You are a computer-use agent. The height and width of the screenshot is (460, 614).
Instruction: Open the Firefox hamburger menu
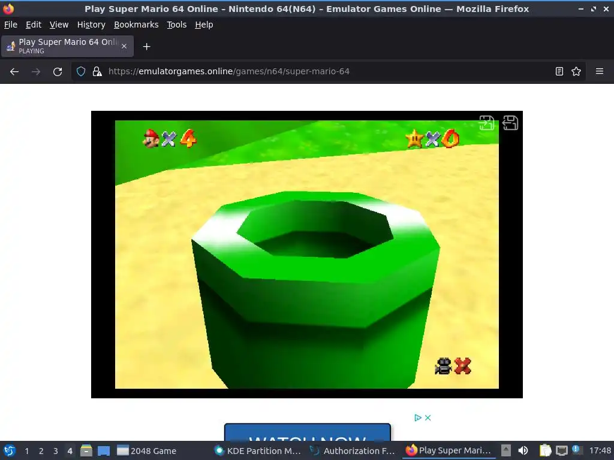[x=600, y=72]
